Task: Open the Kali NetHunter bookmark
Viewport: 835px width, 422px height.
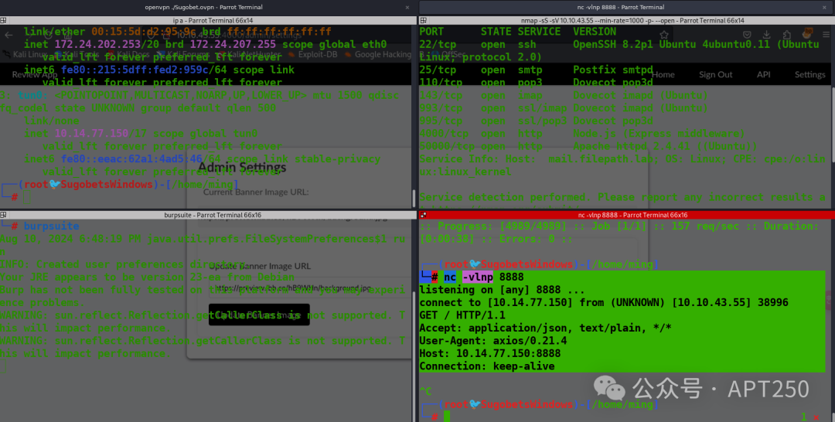Action: tap(249, 54)
